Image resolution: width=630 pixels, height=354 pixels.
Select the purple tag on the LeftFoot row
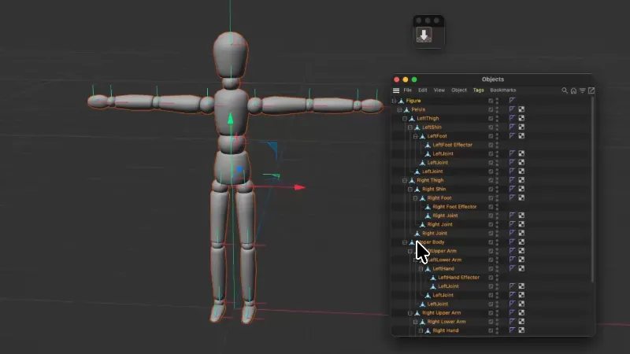(x=512, y=135)
